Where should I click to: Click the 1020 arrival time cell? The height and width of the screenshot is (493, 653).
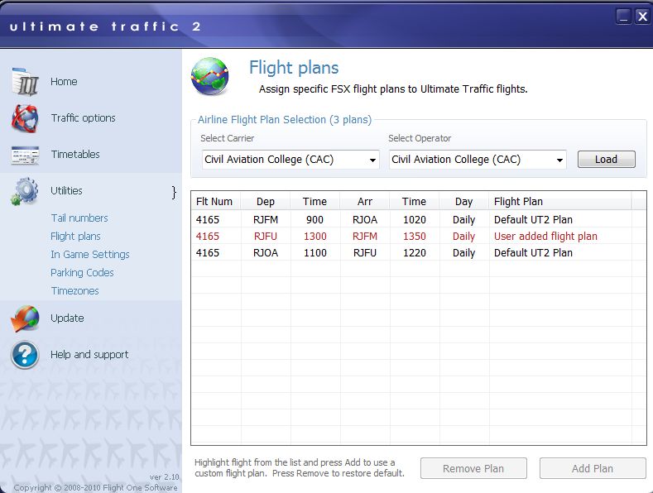[x=415, y=220]
